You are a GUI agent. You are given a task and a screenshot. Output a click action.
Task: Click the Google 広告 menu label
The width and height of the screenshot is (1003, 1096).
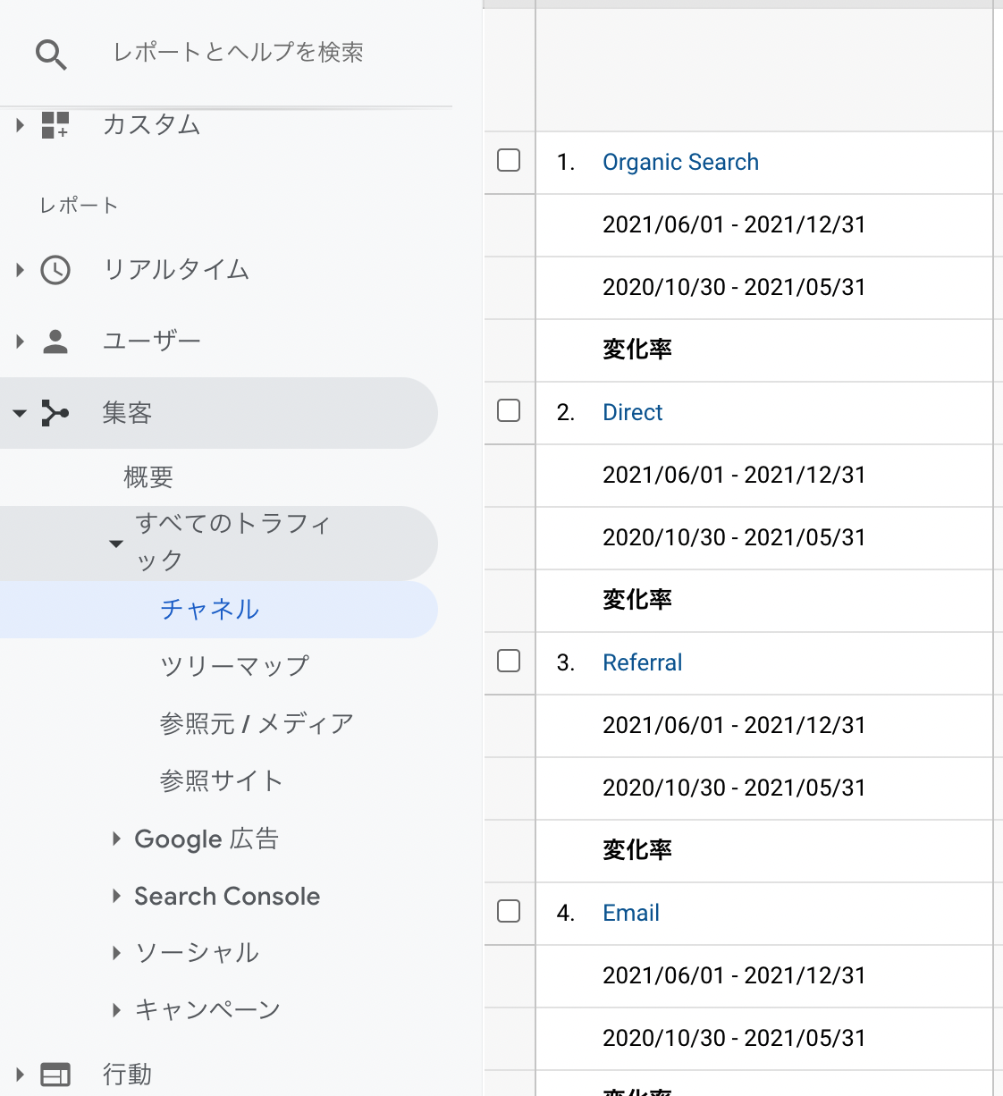(206, 839)
